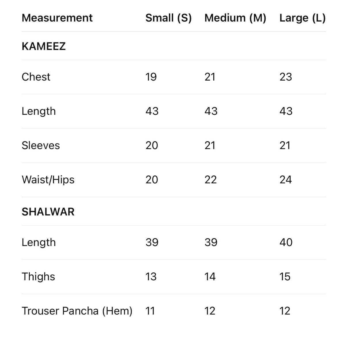Click the Sleeves row label
The width and height of the screenshot is (339, 345).
tap(41, 145)
